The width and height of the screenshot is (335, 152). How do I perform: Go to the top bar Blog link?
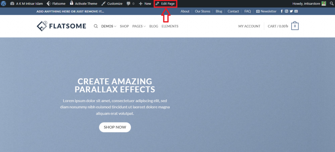[x=219, y=11]
